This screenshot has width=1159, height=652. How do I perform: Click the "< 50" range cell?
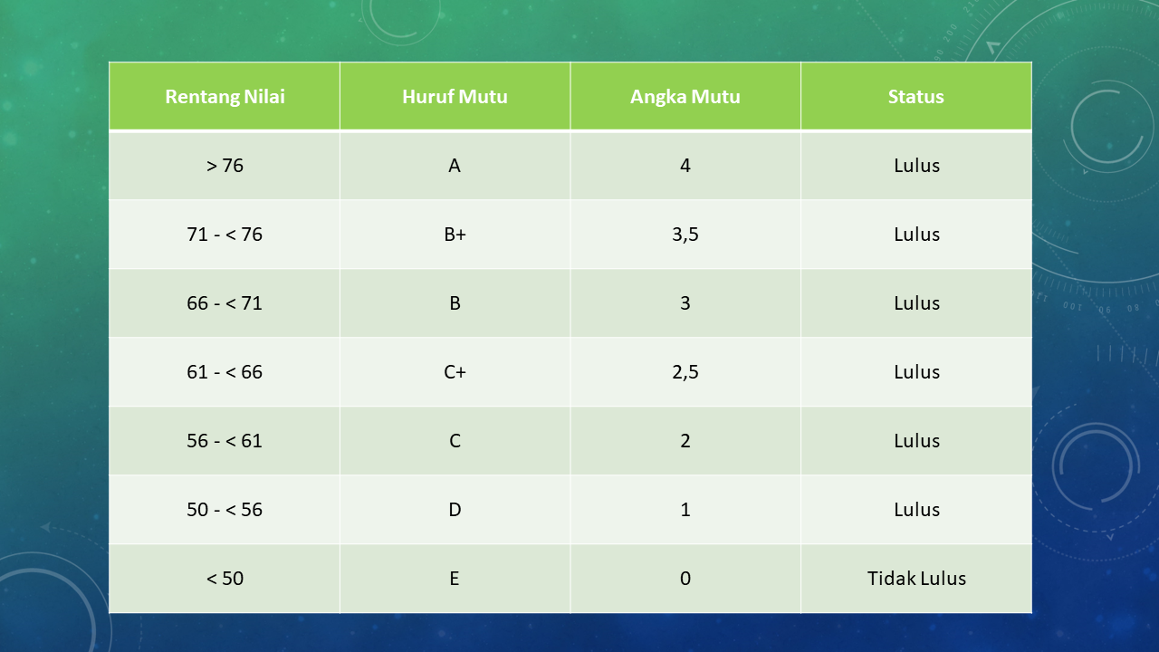pos(225,579)
